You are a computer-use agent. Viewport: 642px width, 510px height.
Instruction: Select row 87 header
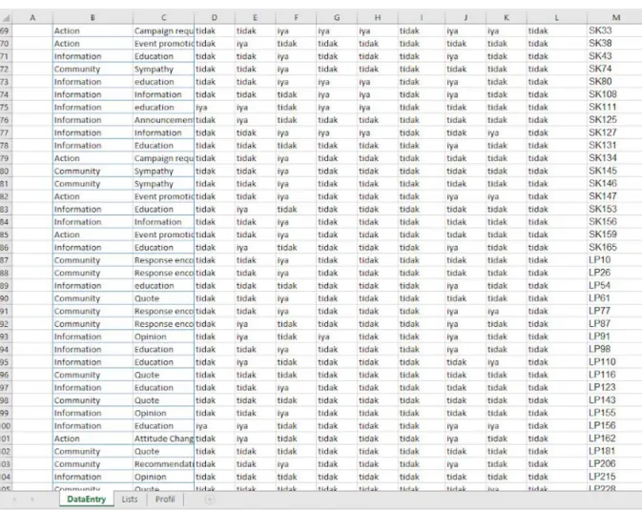pyautogui.click(x=5, y=260)
